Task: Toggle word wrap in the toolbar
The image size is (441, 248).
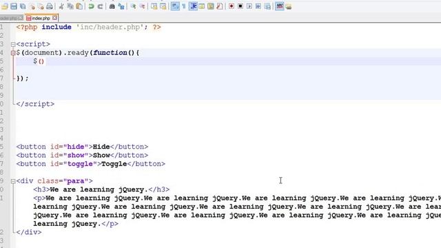Action: tap(175, 6)
